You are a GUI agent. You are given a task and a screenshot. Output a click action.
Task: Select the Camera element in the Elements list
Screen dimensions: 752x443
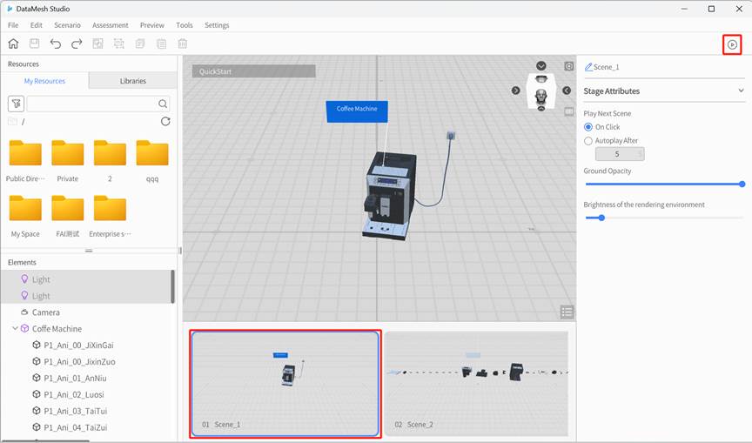pos(45,312)
